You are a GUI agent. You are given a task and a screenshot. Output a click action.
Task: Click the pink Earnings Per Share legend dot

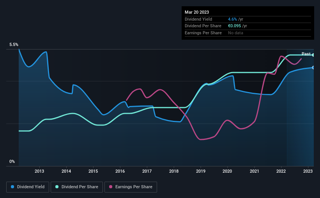coord(111,187)
